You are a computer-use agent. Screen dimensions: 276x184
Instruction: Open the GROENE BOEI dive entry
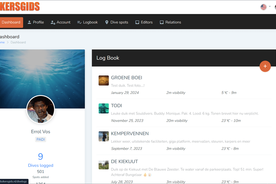point(126,78)
